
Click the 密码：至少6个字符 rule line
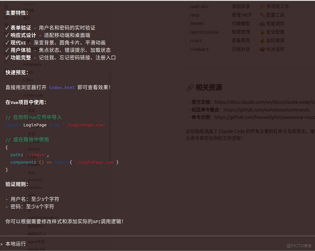(x=30, y=207)
